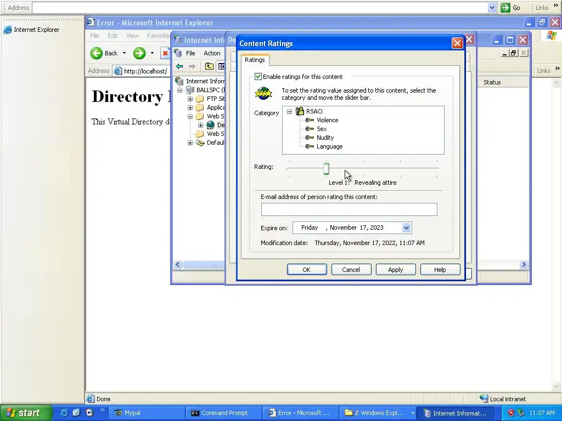This screenshot has height=421, width=562.
Task: Open the File menu in IIS Manager
Action: point(190,53)
